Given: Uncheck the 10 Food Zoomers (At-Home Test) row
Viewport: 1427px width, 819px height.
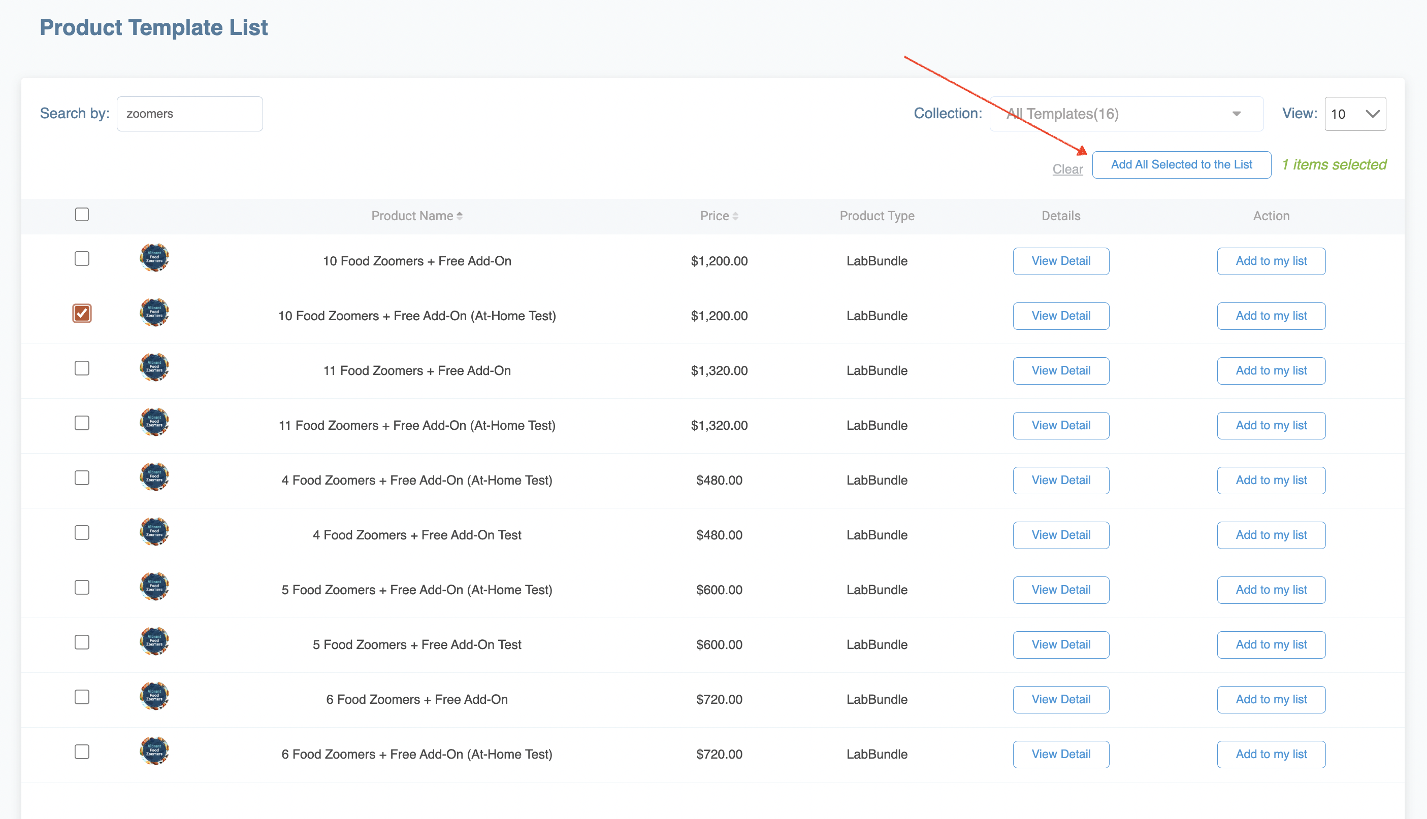Looking at the screenshot, I should pos(82,313).
